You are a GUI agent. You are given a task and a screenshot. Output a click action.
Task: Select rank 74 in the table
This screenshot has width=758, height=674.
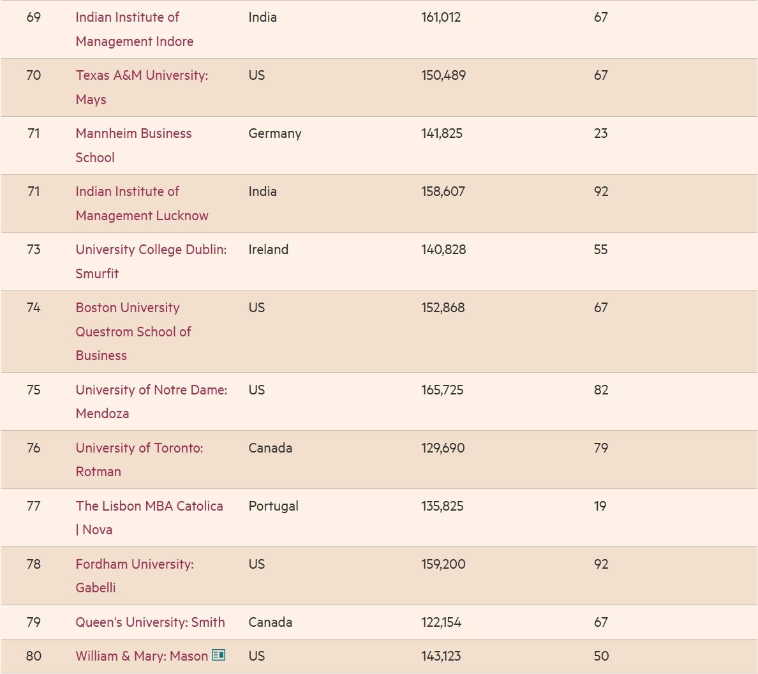33,308
